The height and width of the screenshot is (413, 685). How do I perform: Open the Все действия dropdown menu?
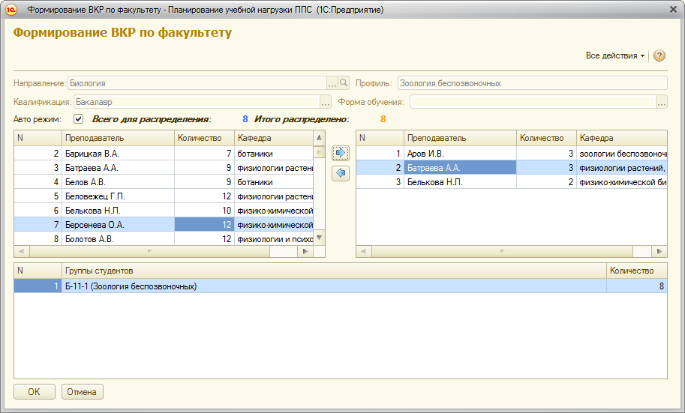point(615,55)
